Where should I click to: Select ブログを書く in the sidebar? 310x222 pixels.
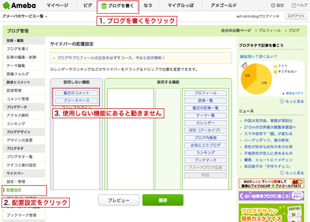[x=24, y=49]
